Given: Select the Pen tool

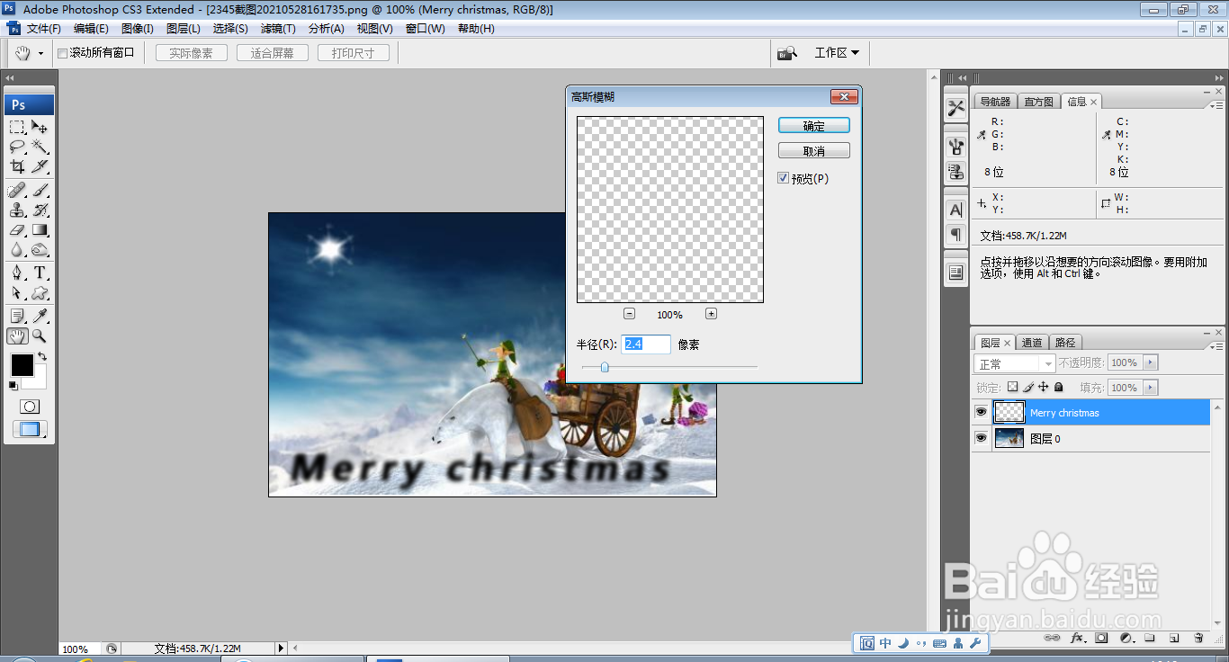Looking at the screenshot, I should [x=17, y=273].
